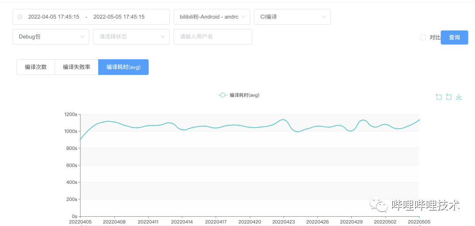Select the 编译耗时(avg) tab
This screenshot has width=475, height=226.
click(x=123, y=67)
